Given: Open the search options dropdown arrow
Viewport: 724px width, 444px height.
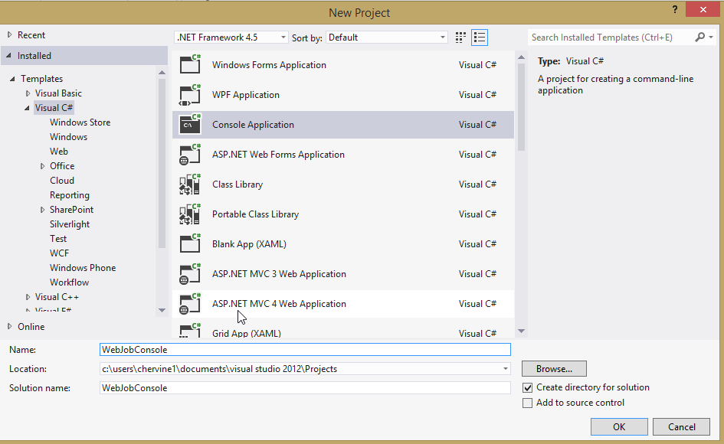Looking at the screenshot, I should tap(711, 37).
